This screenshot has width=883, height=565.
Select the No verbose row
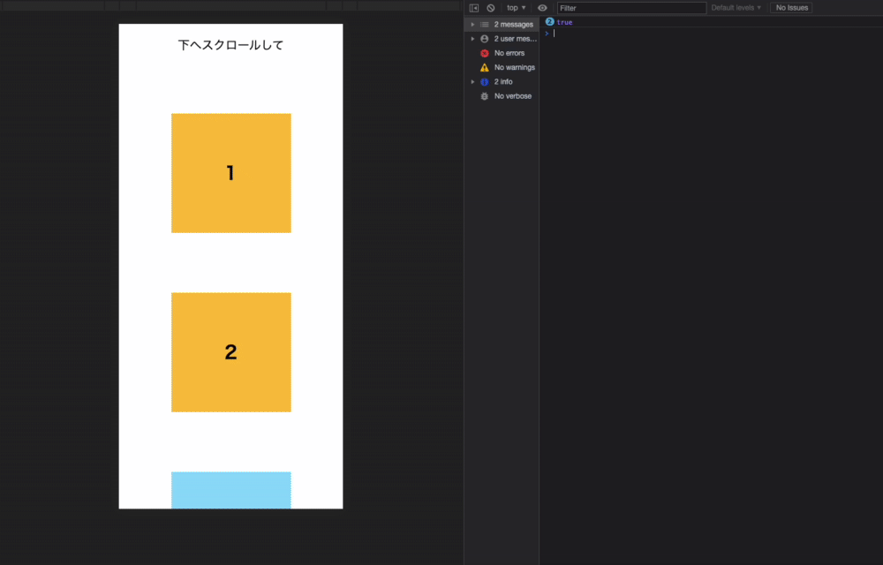[502, 96]
